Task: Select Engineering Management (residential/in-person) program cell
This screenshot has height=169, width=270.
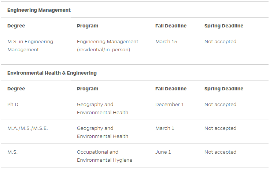Action: (107, 46)
